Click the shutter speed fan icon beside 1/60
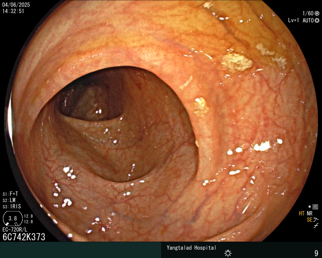Screen dimensions: 322x258 [x=317, y=13]
